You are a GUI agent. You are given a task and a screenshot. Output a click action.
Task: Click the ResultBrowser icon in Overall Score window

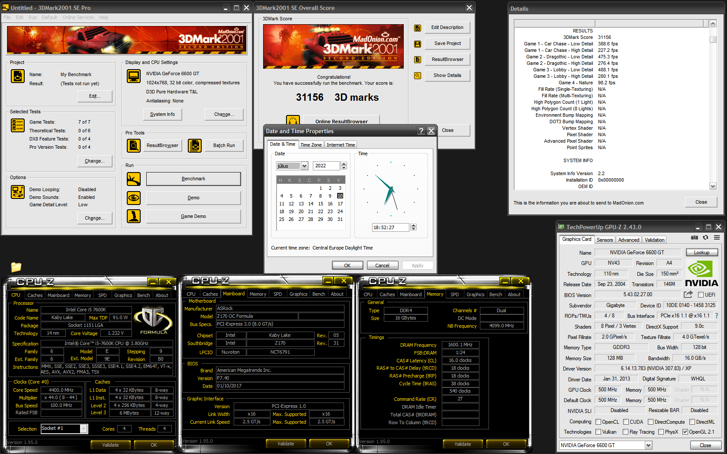coord(418,60)
